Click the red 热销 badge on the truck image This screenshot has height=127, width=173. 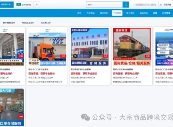[x=63, y=56]
